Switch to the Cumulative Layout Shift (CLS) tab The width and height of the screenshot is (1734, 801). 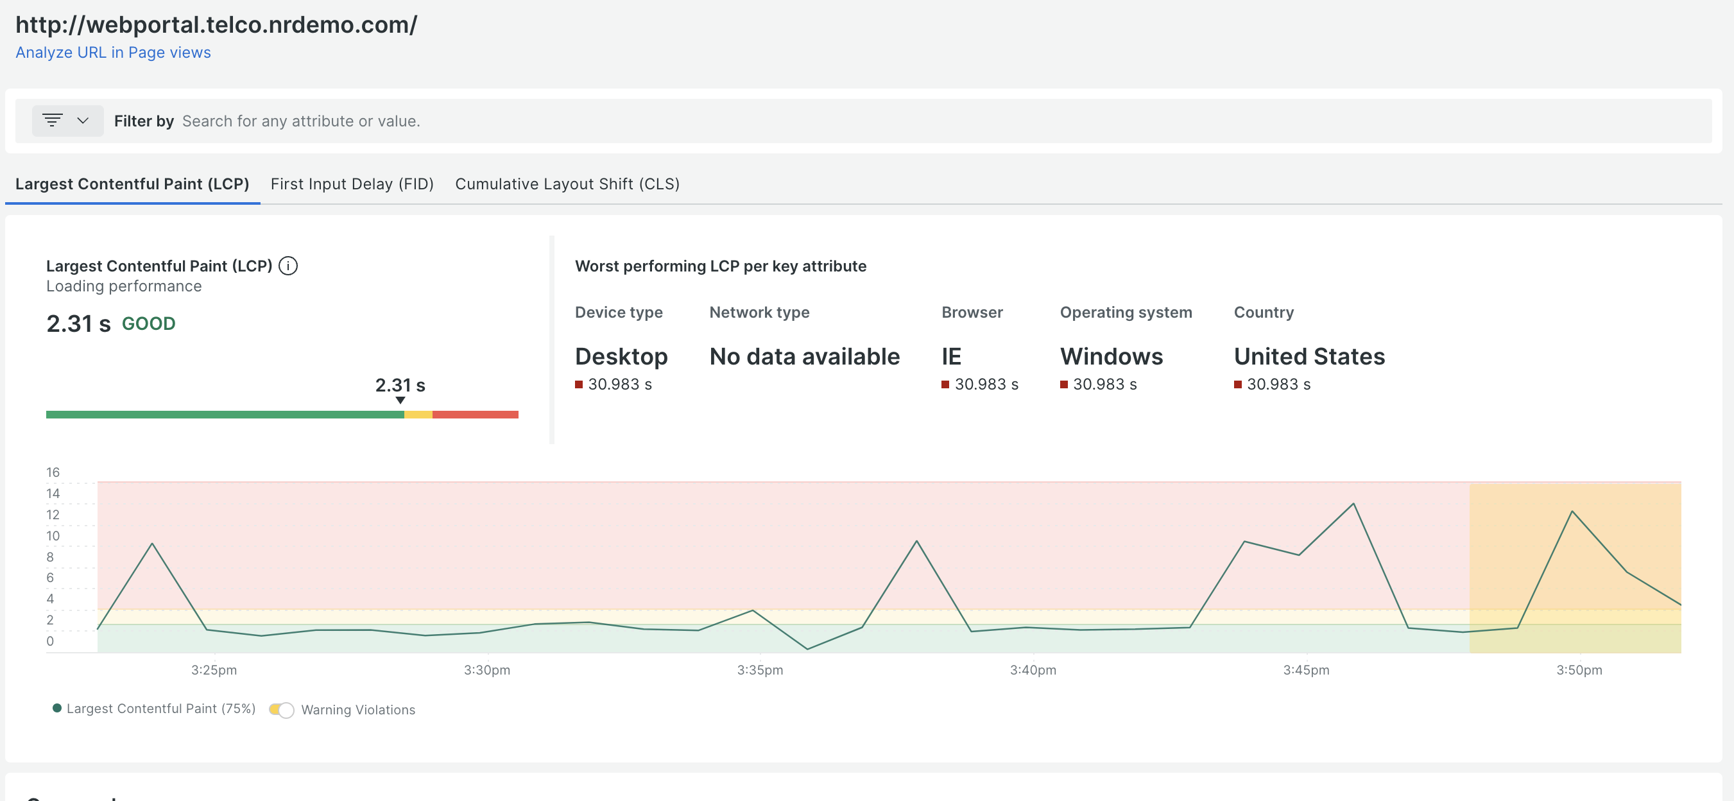click(x=567, y=184)
